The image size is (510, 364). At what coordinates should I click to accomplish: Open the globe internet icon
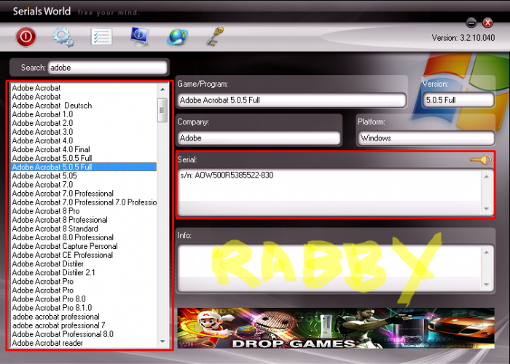(177, 37)
